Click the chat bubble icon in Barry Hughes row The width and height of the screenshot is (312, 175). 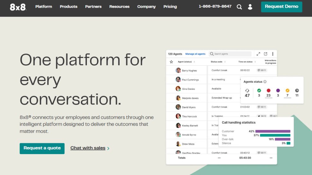tap(259, 70)
